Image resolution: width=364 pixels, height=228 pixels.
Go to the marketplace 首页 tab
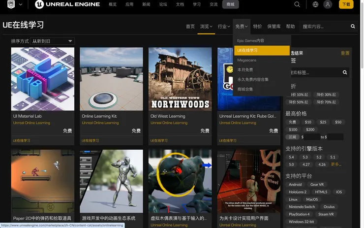(x=190, y=27)
